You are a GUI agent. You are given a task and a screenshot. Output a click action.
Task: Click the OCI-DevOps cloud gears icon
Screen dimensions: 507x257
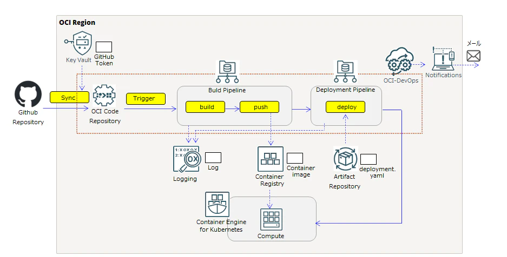399,61
